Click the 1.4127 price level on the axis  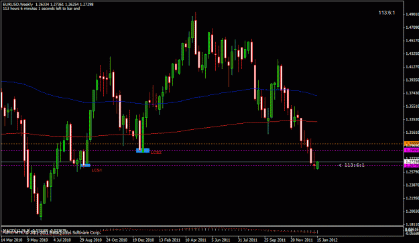[x=412, y=67]
